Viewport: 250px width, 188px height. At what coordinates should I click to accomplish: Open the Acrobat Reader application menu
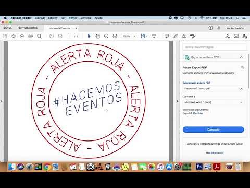click(x=21, y=18)
